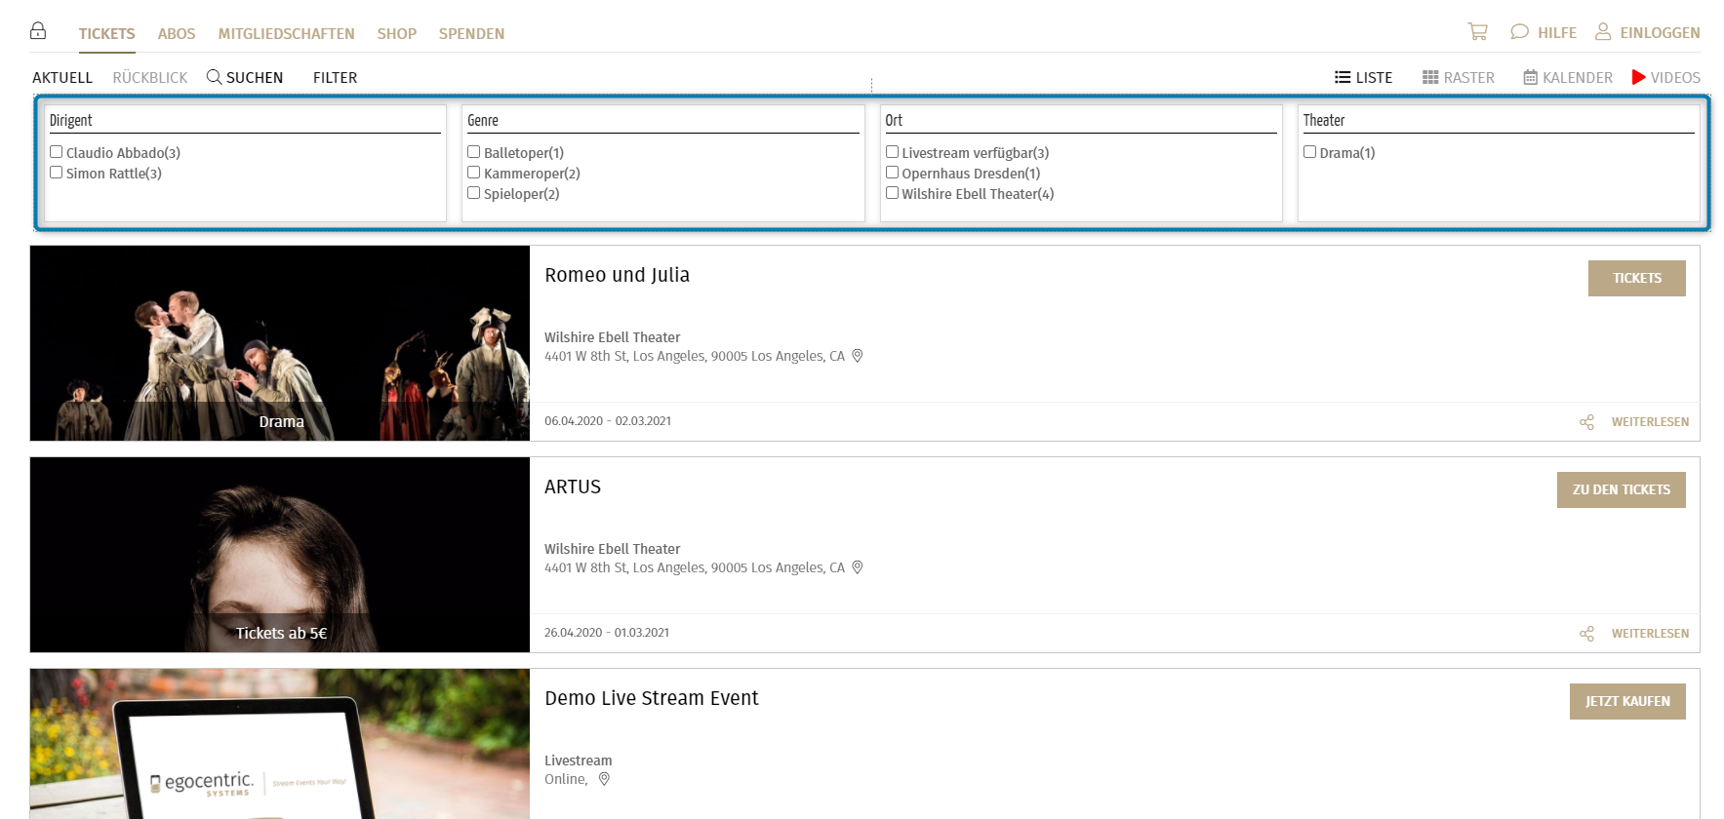Open the Suchen search option
This screenshot has width=1724, height=819.
pyautogui.click(x=245, y=78)
